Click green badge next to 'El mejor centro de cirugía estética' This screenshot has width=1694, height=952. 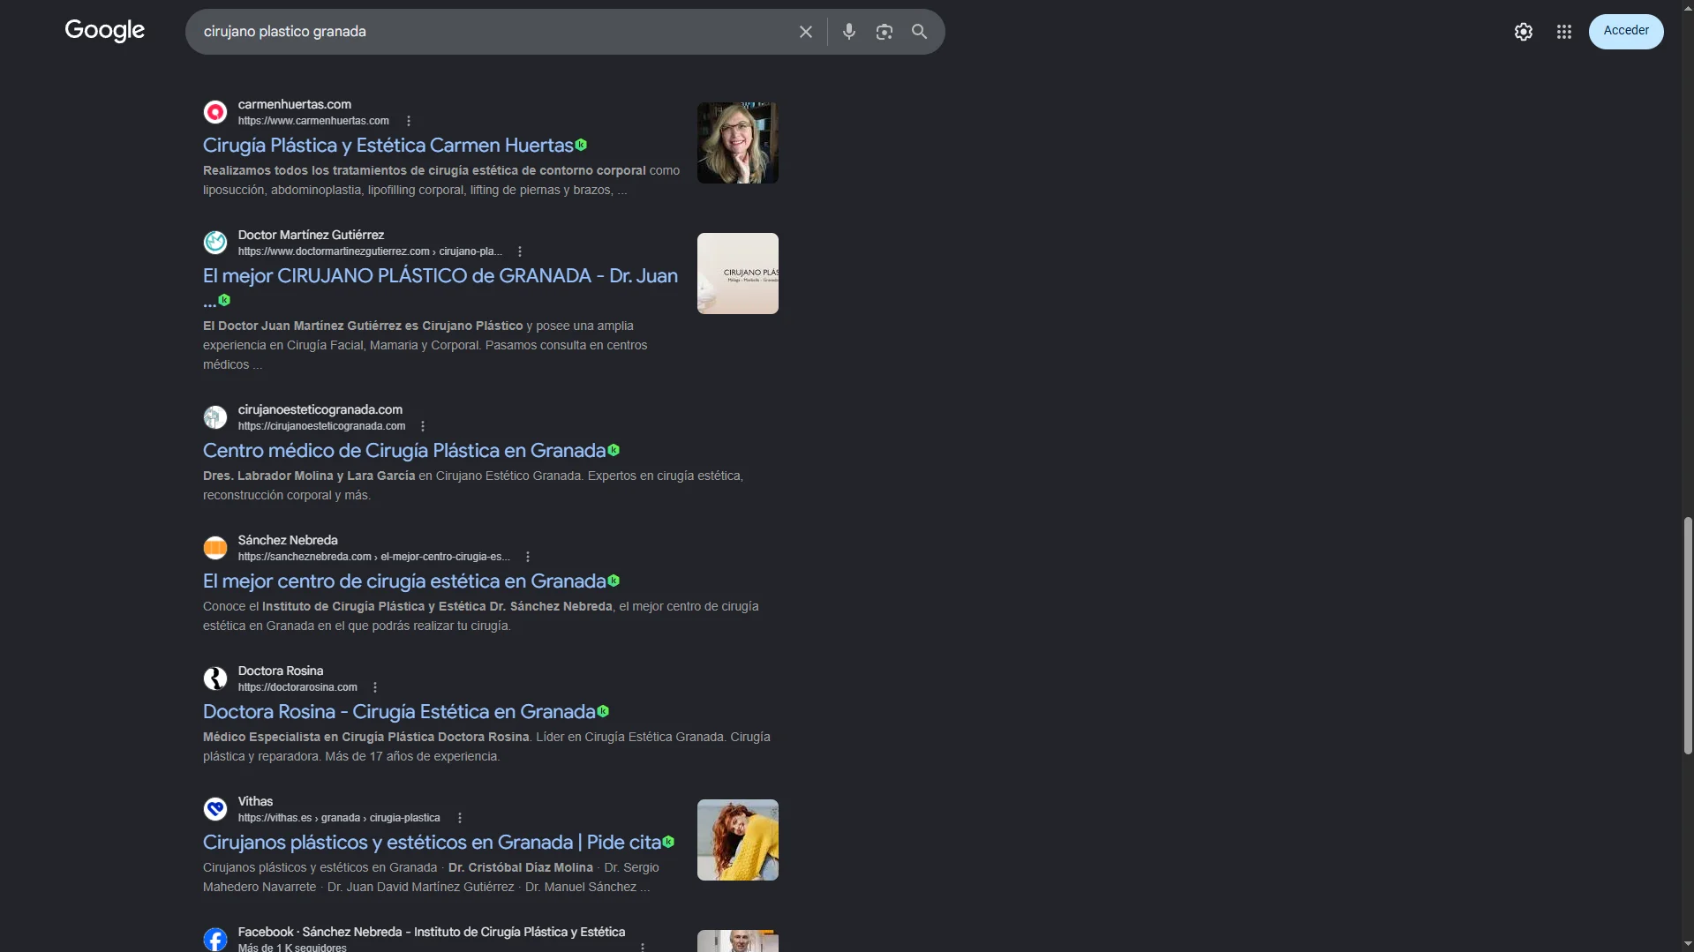pos(614,581)
